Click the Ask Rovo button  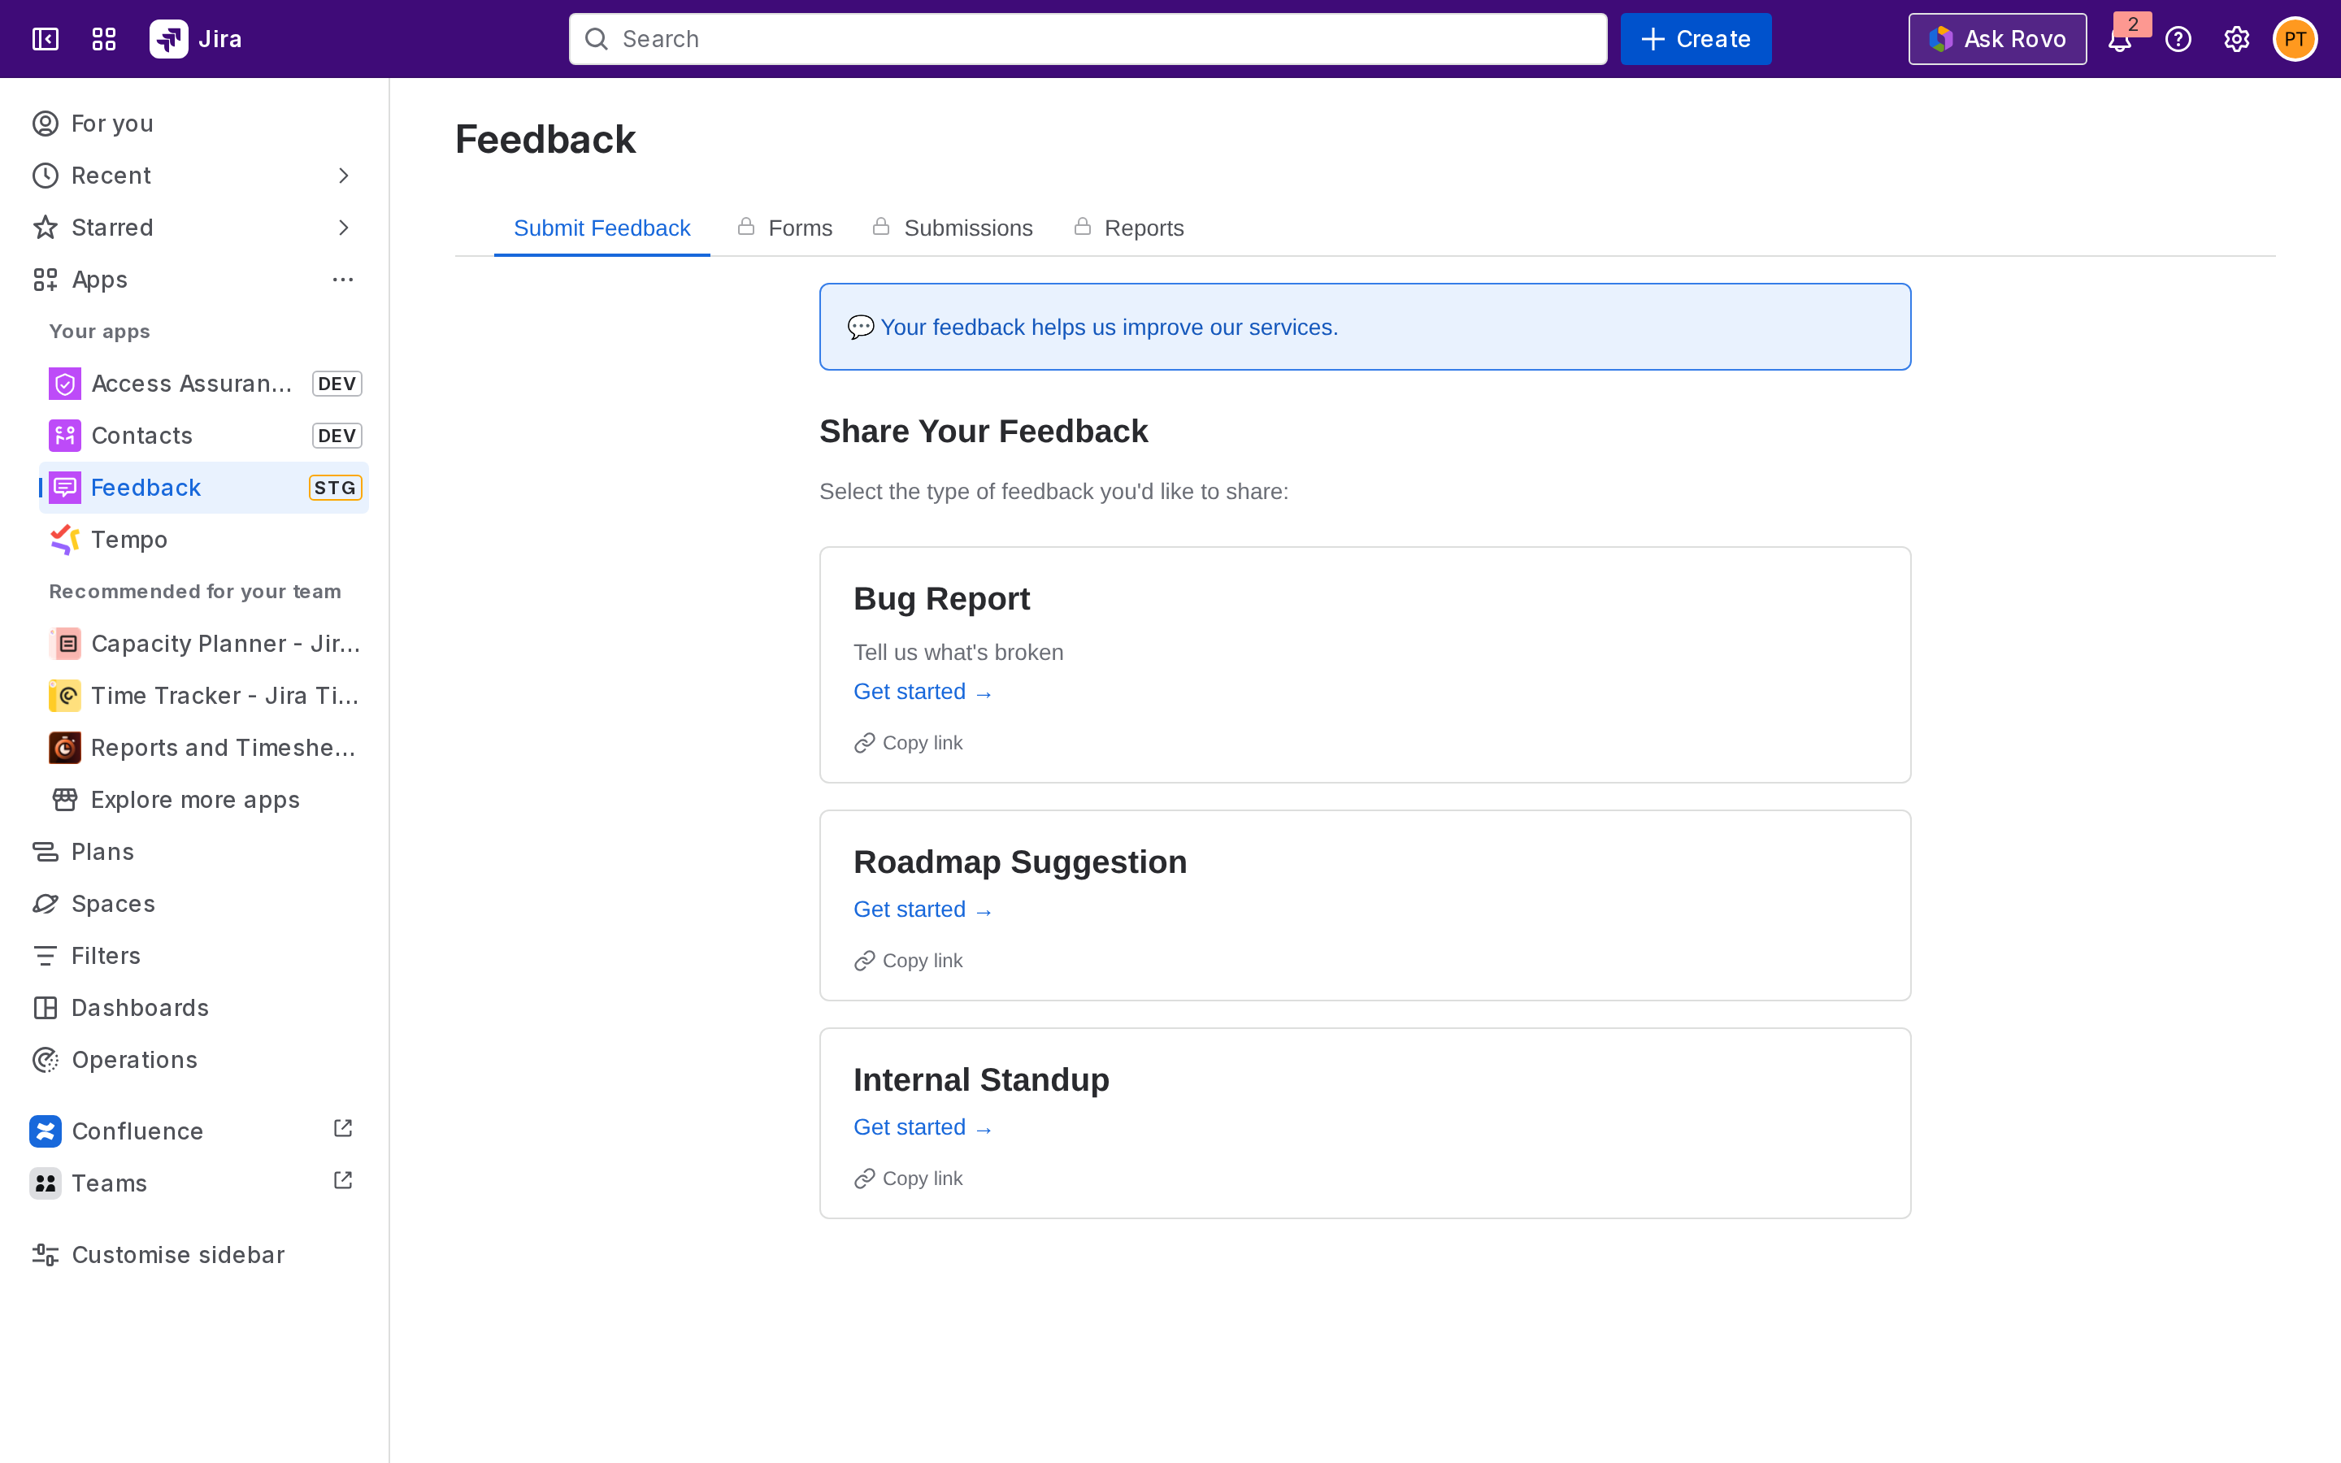click(x=1996, y=39)
